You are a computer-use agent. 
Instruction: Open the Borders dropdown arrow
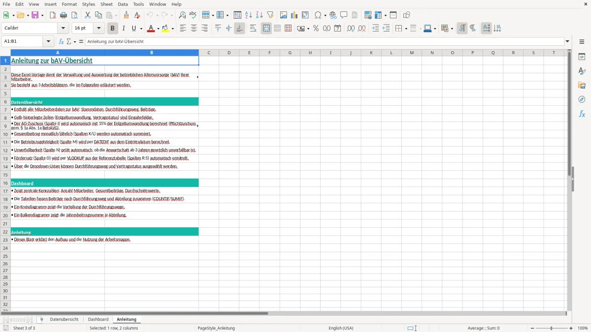(x=406, y=29)
